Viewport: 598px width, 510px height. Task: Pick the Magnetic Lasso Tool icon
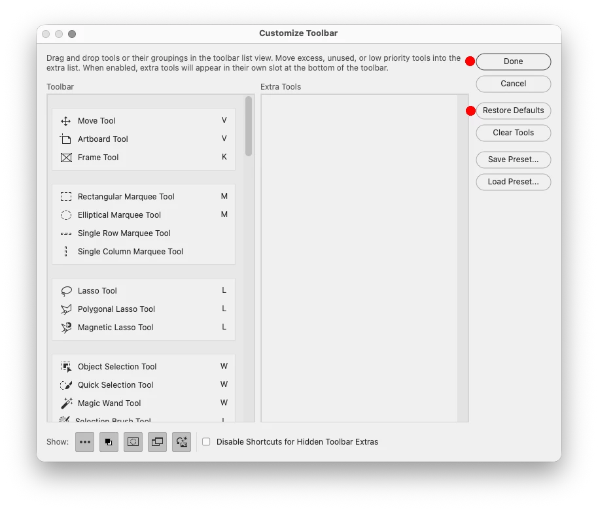[x=66, y=328]
